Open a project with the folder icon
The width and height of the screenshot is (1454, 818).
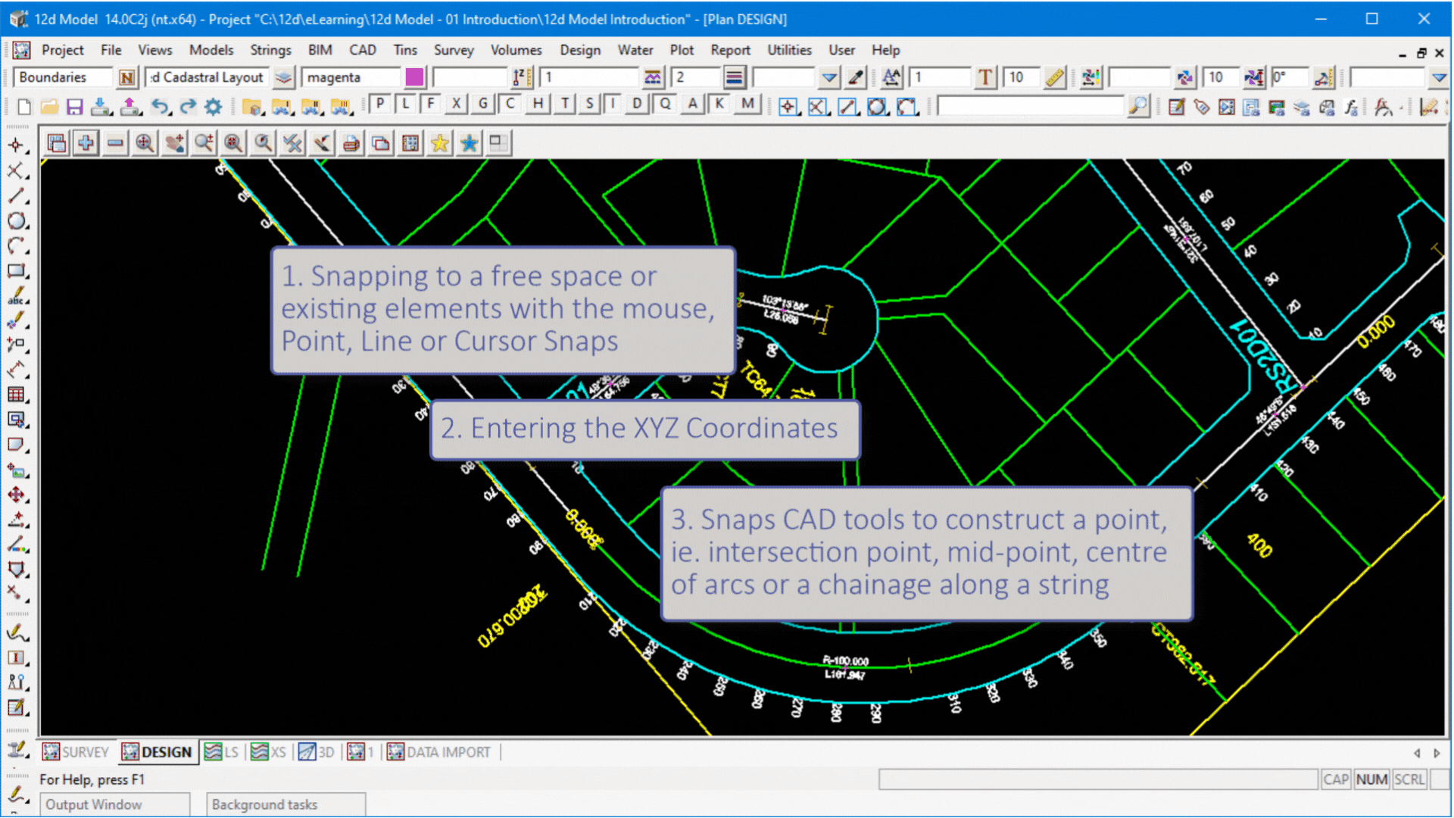50,107
